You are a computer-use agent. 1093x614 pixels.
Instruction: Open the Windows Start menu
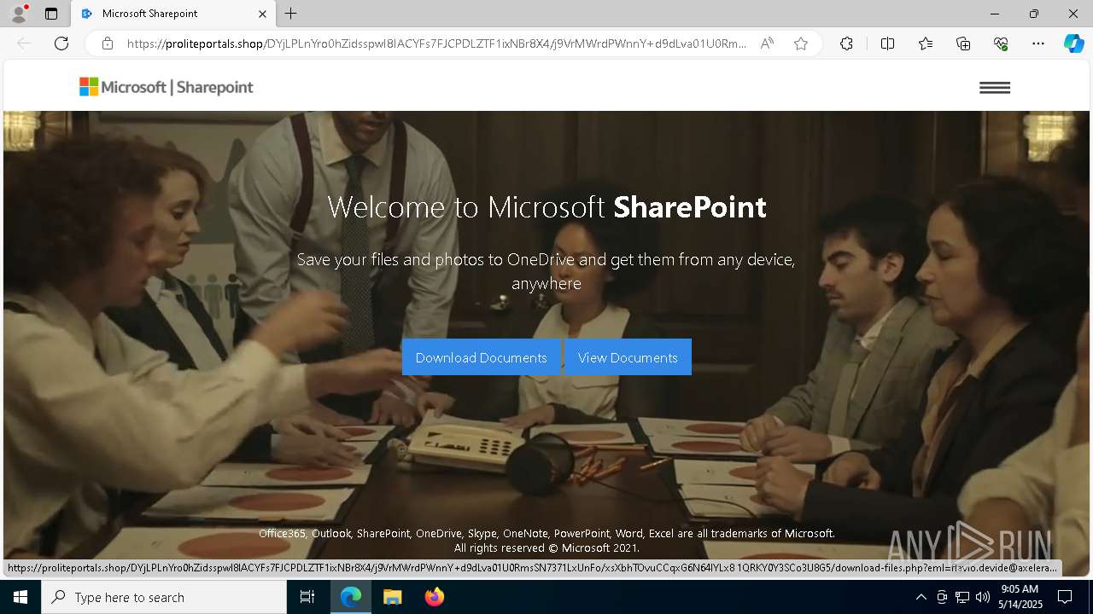point(20,597)
